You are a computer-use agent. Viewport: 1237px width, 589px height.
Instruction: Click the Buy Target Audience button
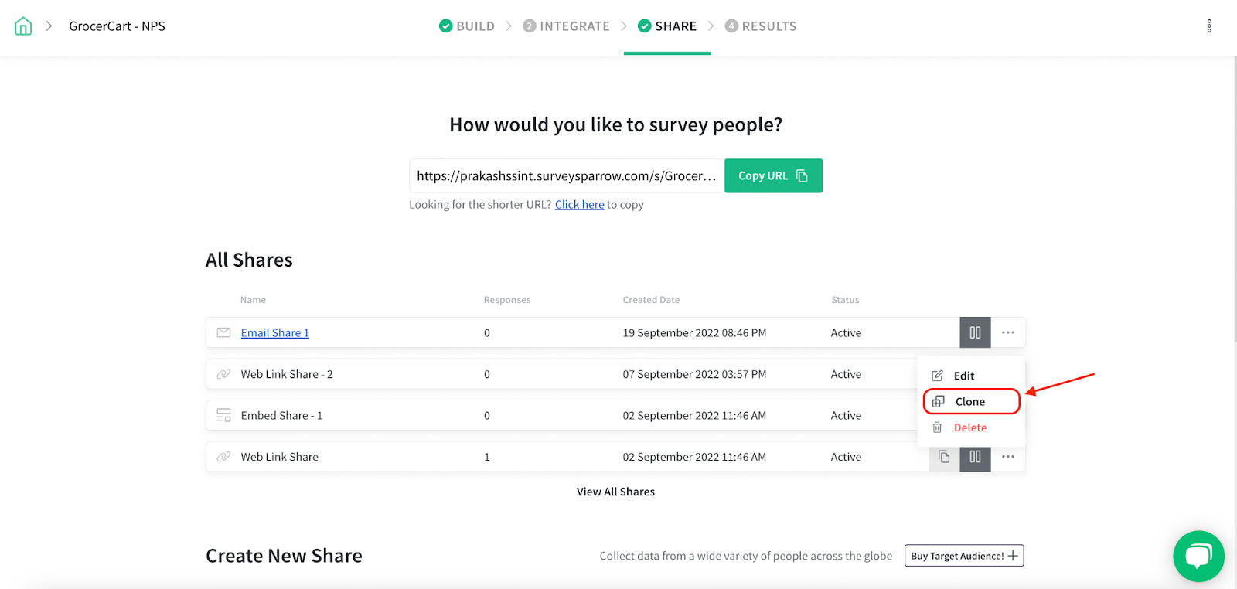click(x=964, y=556)
